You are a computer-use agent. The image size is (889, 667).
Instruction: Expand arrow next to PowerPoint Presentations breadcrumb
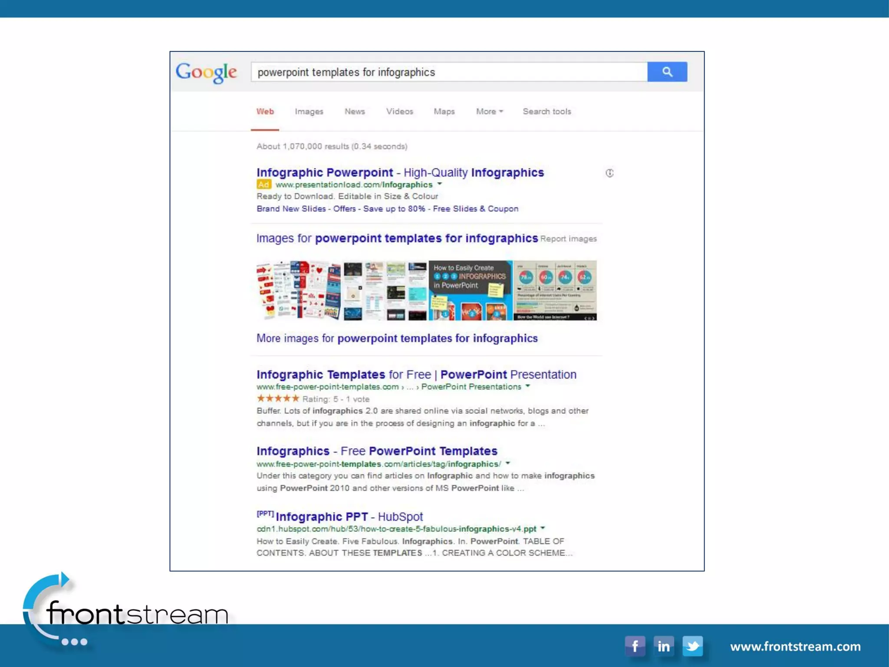coord(528,386)
